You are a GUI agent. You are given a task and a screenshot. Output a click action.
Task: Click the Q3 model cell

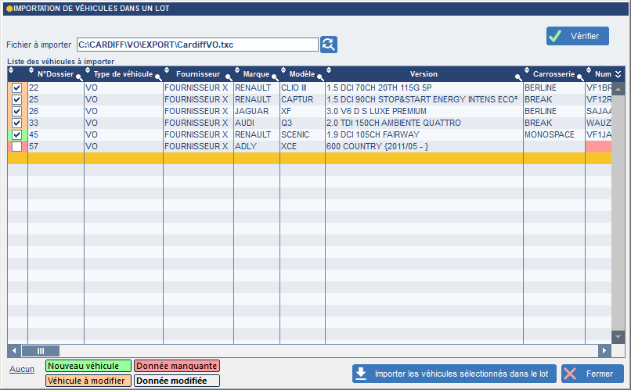(x=302, y=123)
